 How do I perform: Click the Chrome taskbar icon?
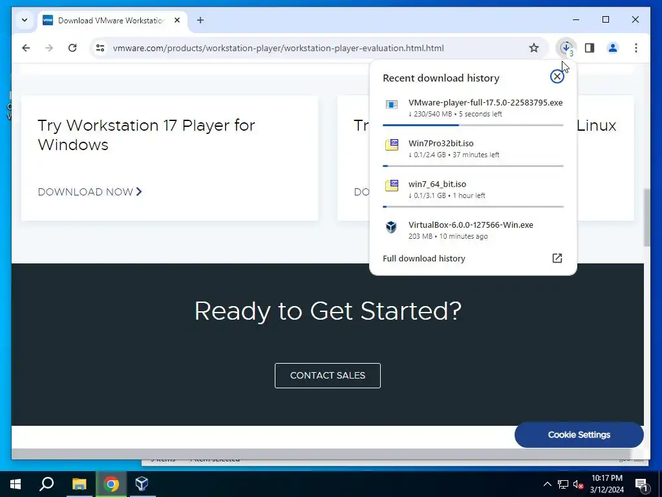pyautogui.click(x=111, y=484)
